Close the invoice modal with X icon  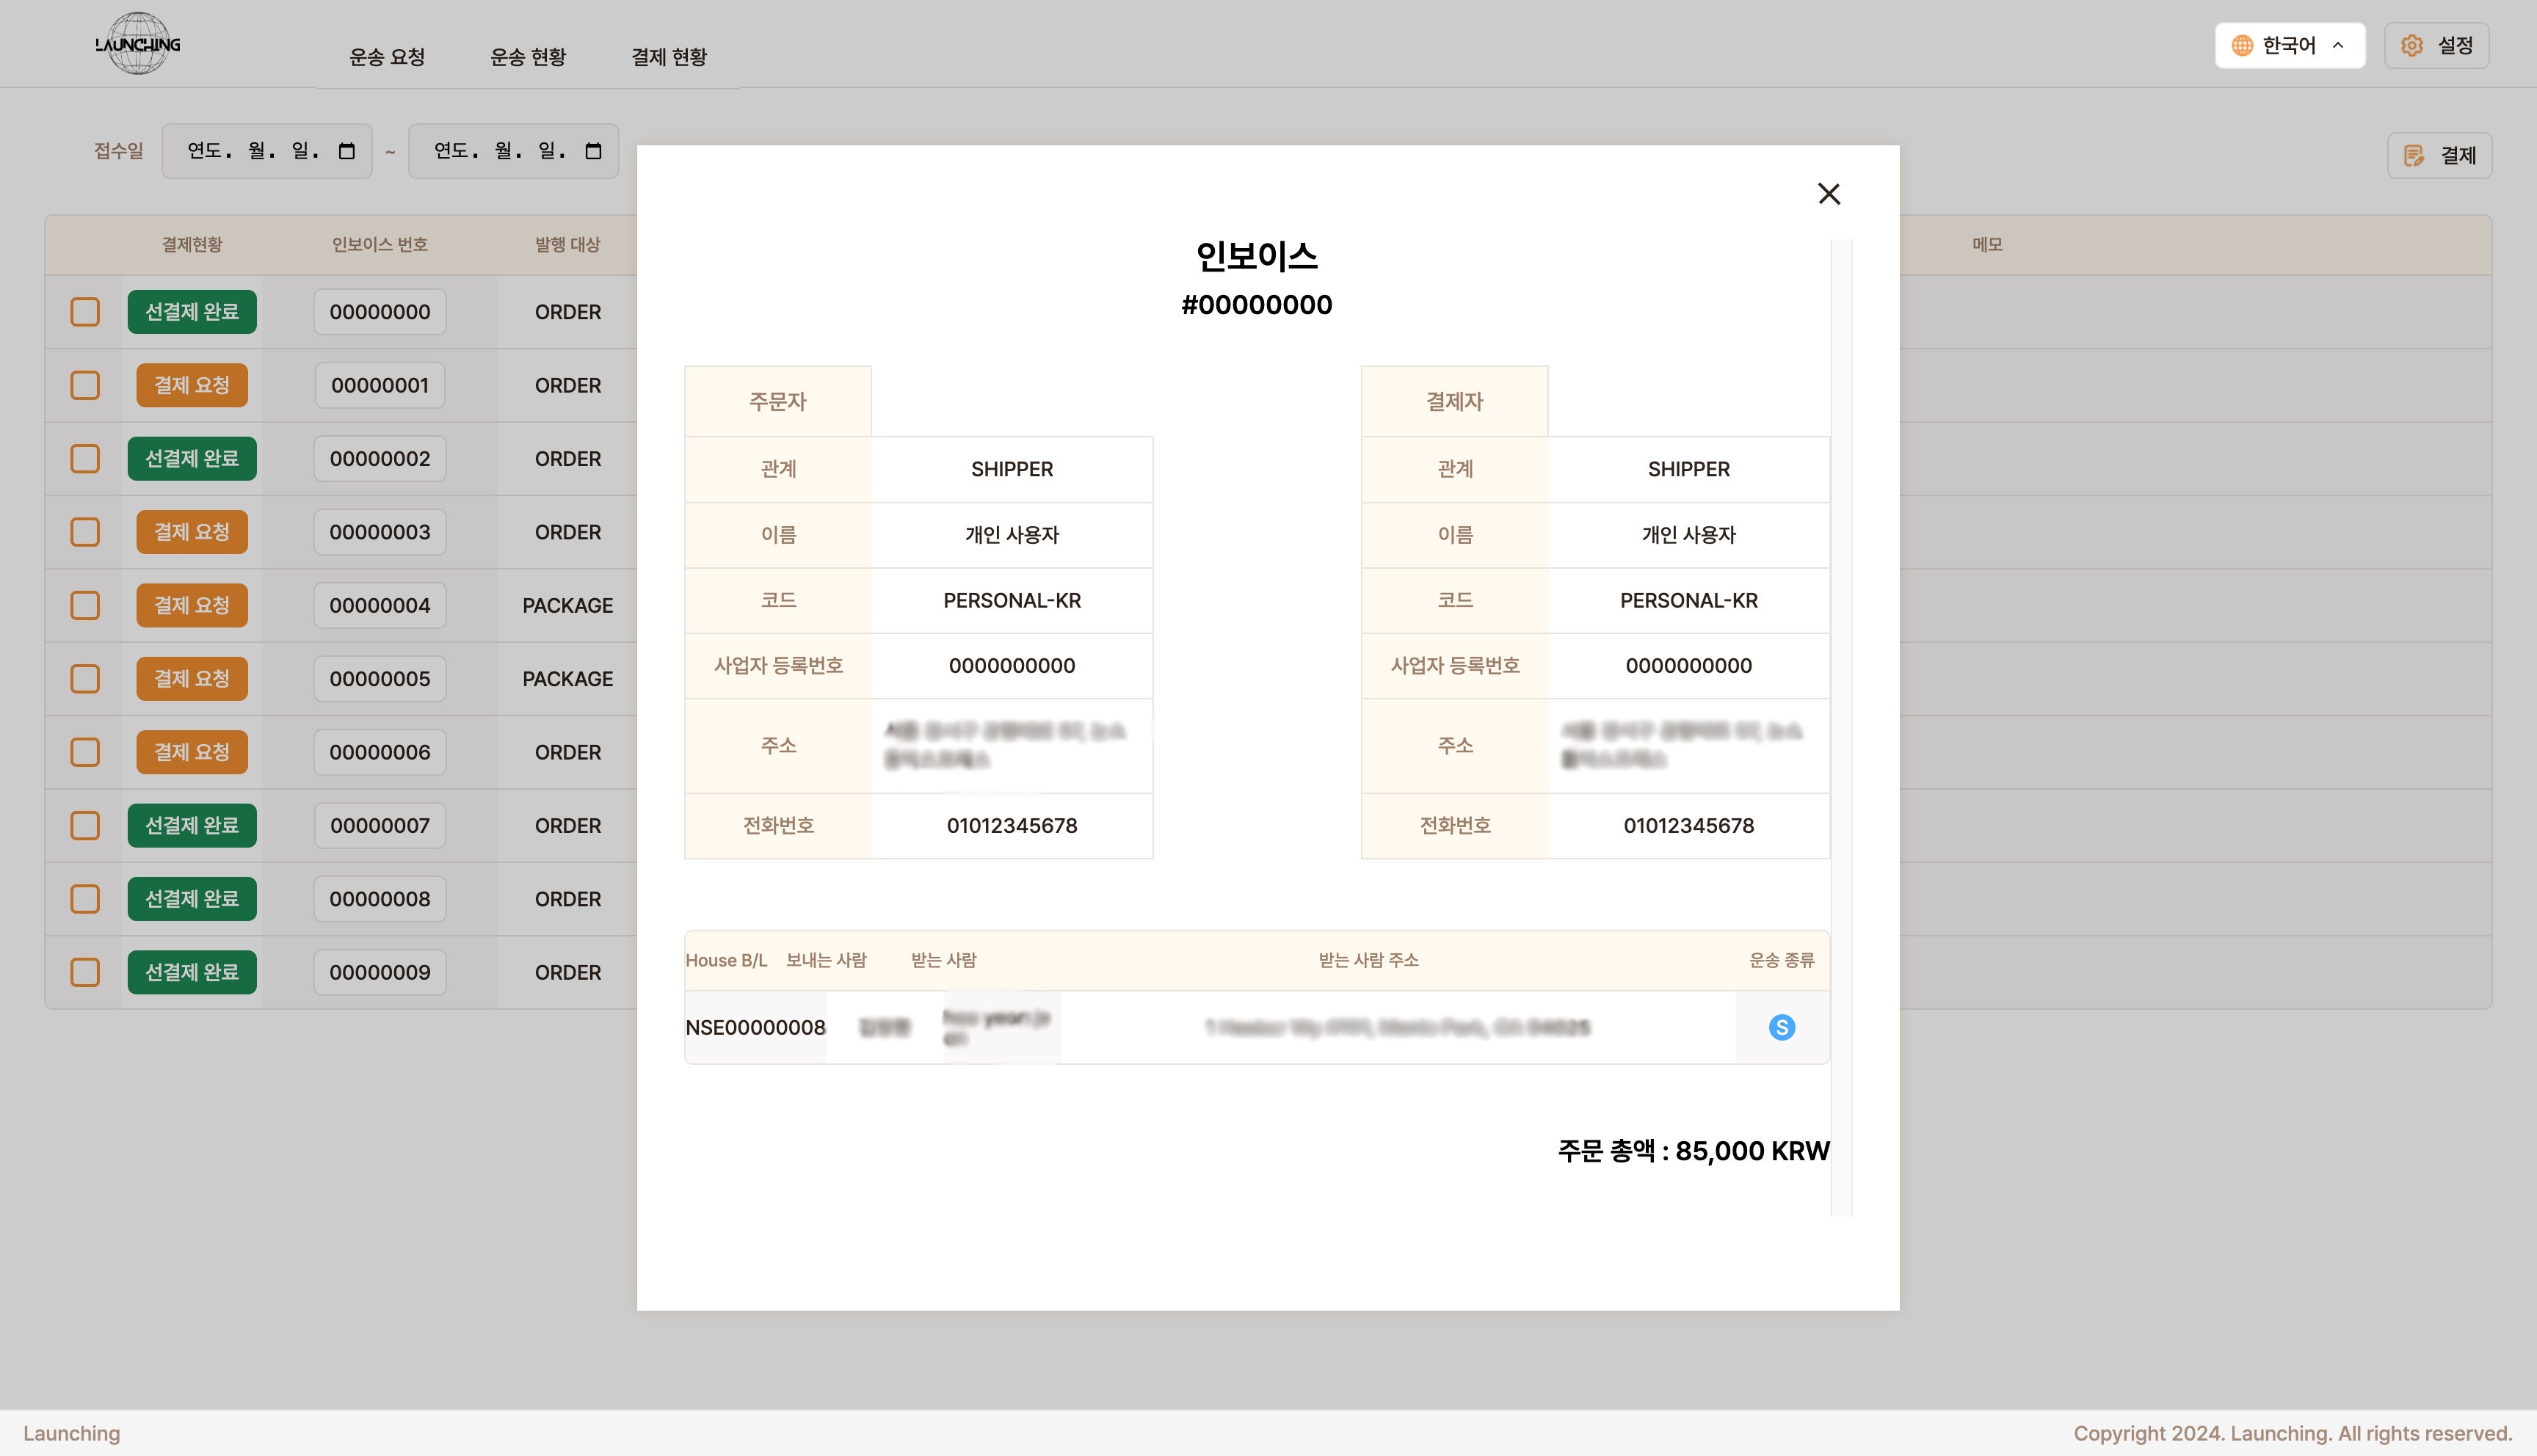(x=1828, y=194)
